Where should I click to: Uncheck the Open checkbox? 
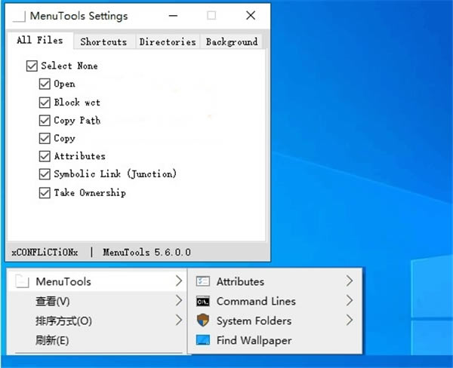[x=45, y=84]
